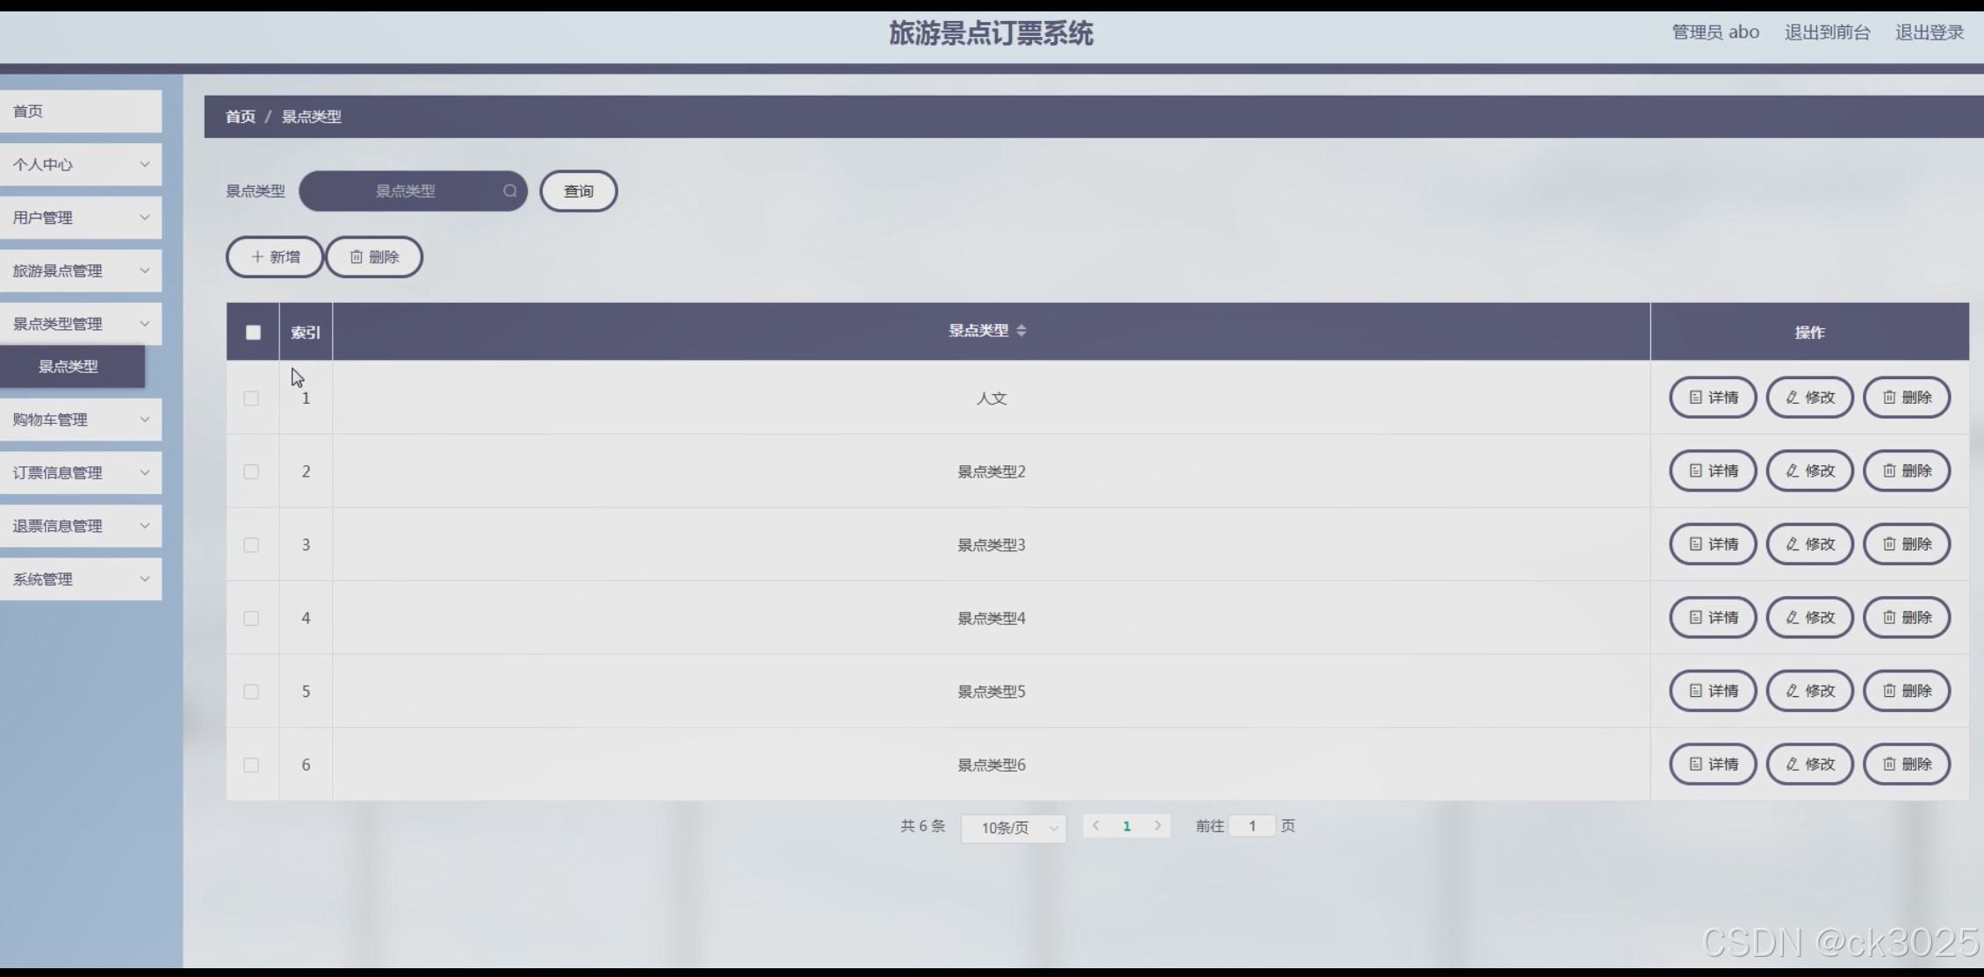Click 修改 pencil button for 景点类型5
The image size is (1984, 977).
[1809, 691]
